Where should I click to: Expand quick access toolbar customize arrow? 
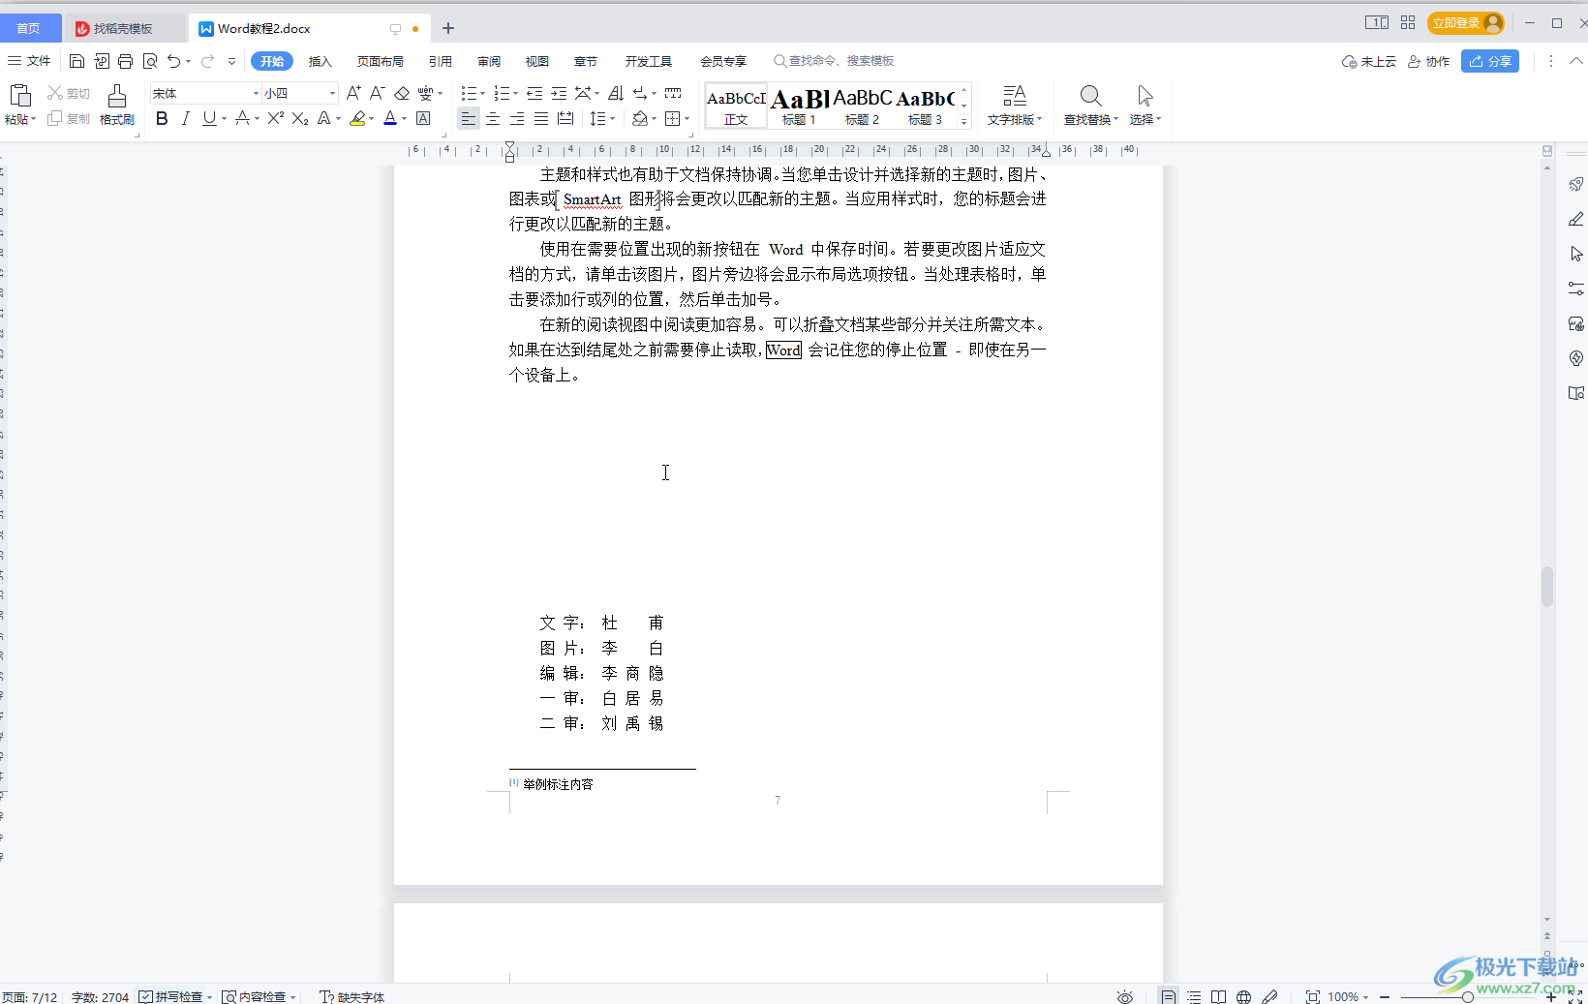tap(231, 61)
